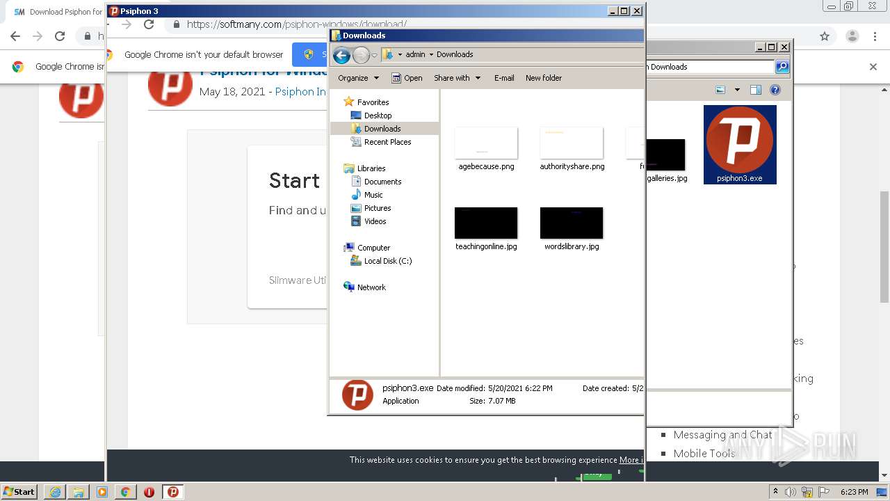Open Explorer Help icon
The image size is (890, 501).
775,90
